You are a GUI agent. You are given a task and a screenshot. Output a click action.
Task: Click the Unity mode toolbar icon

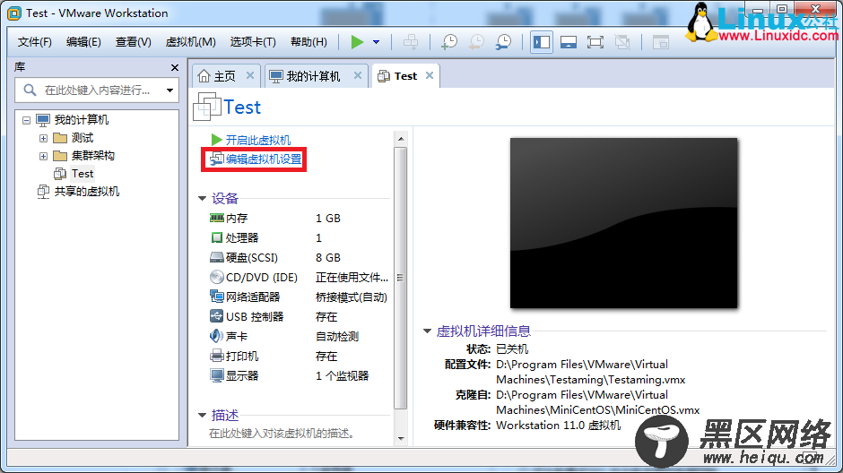pos(622,42)
